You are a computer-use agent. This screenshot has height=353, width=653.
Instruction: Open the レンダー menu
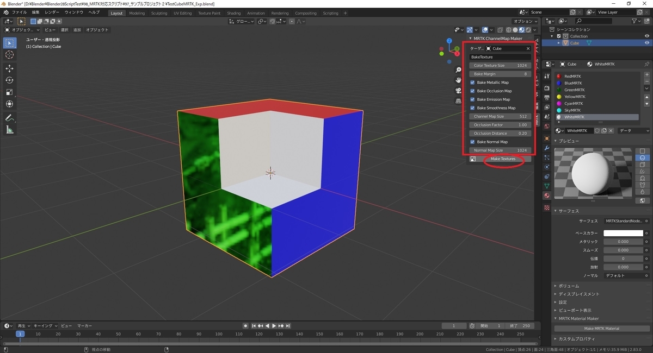[x=52, y=12]
